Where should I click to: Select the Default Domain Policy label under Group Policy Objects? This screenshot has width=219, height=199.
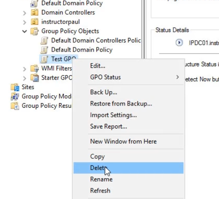82,50
